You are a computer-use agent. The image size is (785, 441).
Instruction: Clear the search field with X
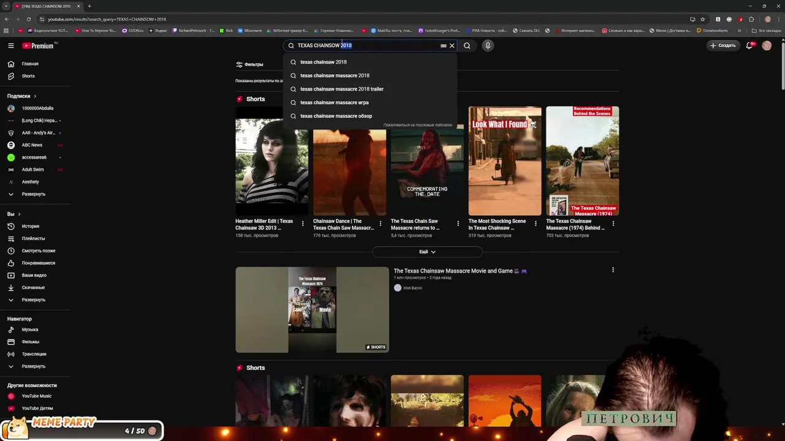pos(452,45)
